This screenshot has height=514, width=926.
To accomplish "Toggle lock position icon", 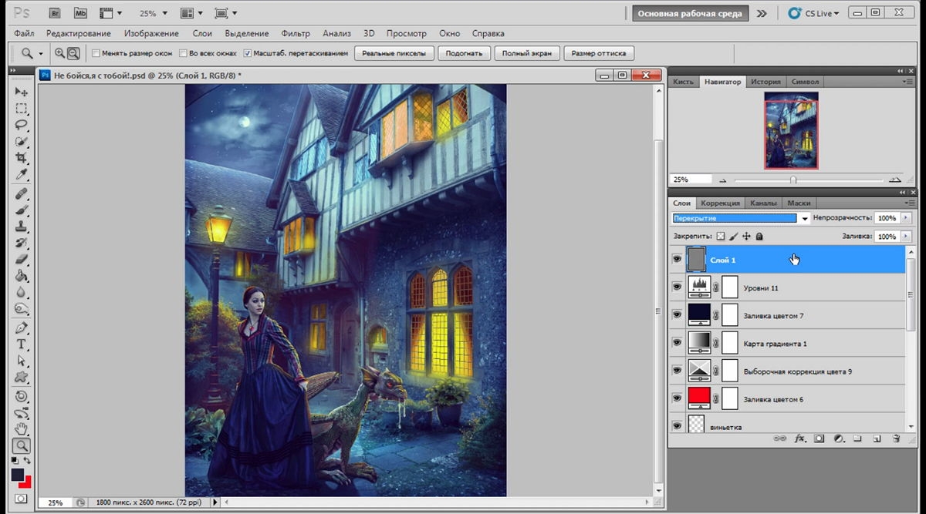I will (746, 237).
